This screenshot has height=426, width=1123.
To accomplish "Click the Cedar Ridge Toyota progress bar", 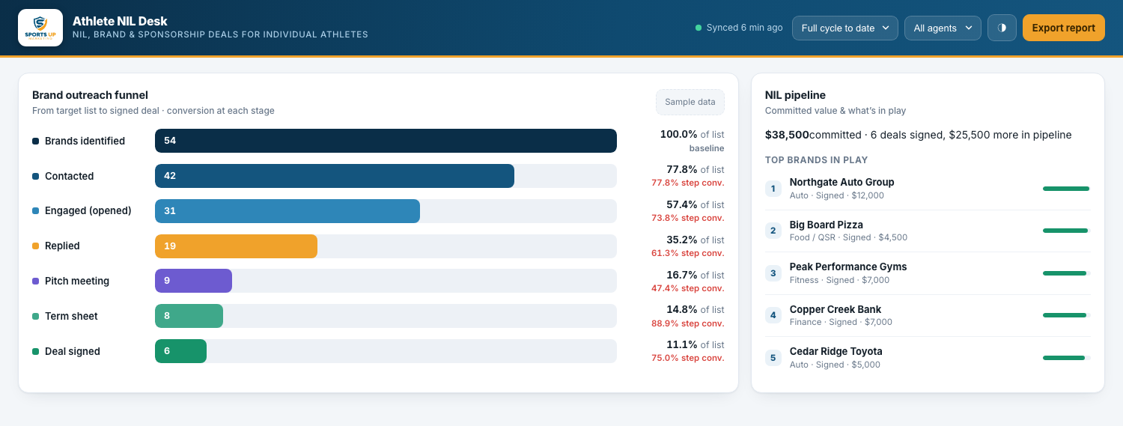I will 1066,358.
